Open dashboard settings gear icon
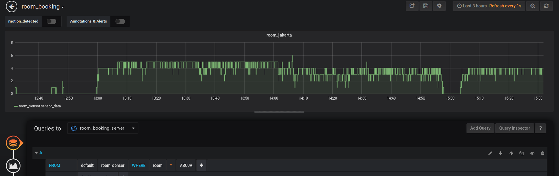Viewport: 559px width, 176px height. coord(439,6)
